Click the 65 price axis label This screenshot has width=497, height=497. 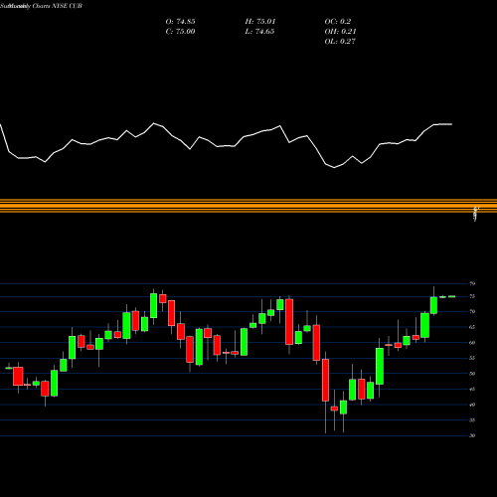[472, 327]
